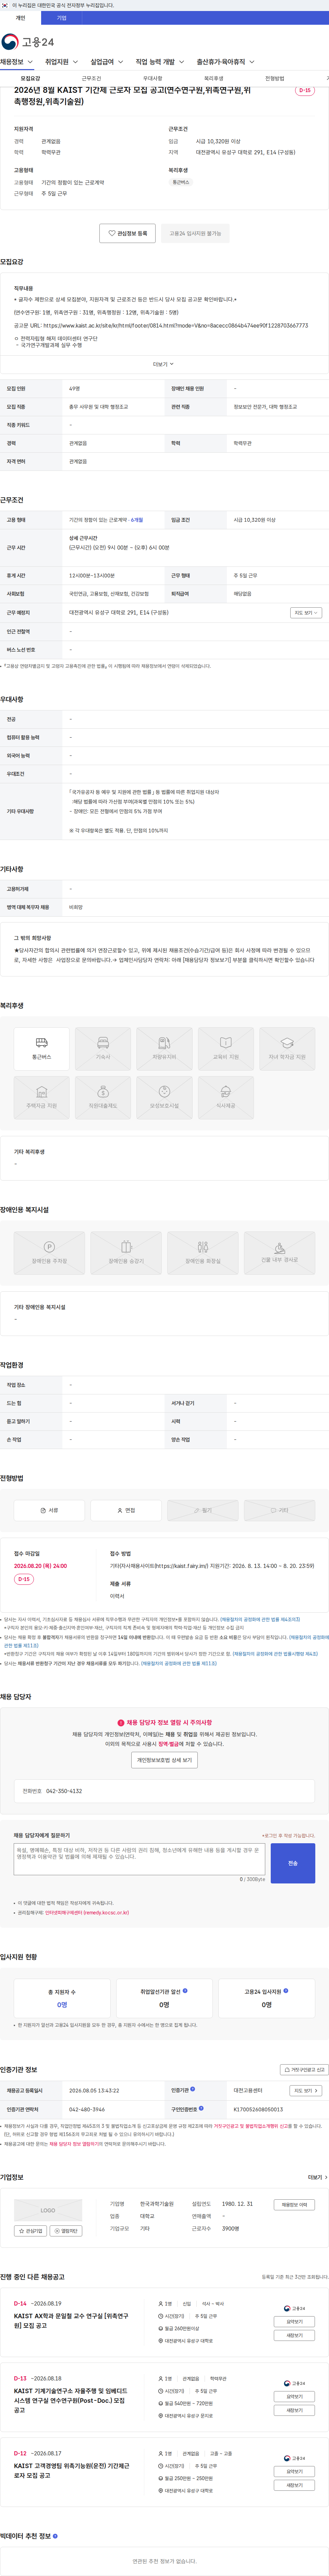Expand job description with 더보기
The height and width of the screenshot is (2576, 329).
(x=163, y=364)
